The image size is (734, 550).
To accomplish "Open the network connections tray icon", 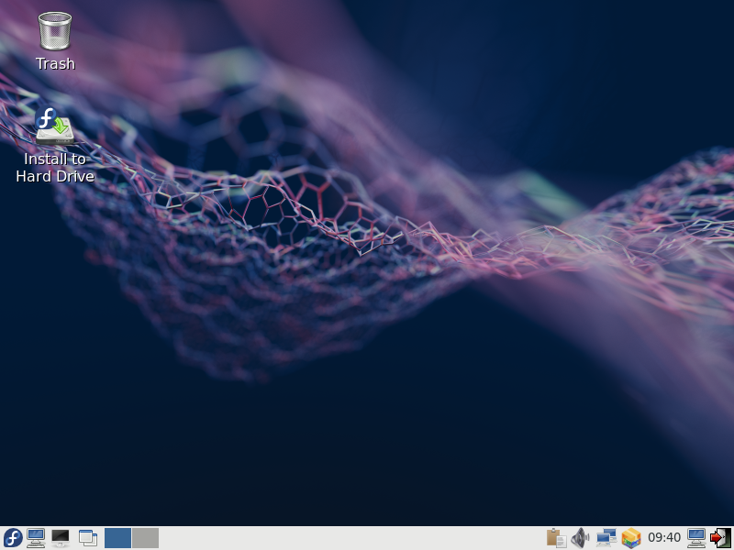I will [x=606, y=538].
